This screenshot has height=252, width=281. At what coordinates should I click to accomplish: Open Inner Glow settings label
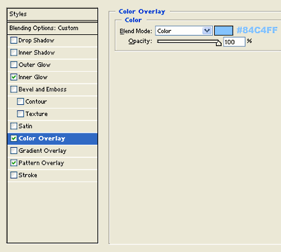pyautogui.click(x=33, y=77)
